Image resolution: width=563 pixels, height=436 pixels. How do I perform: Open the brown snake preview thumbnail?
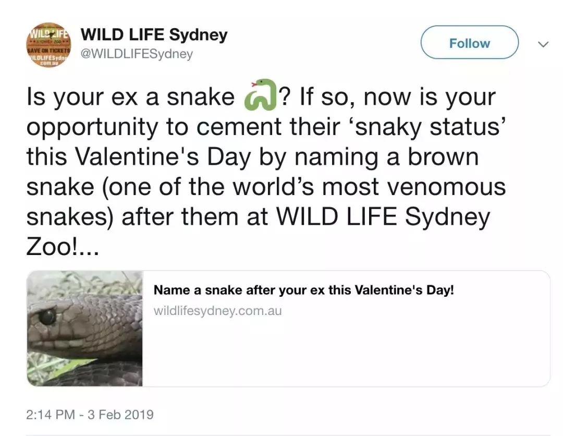point(85,329)
